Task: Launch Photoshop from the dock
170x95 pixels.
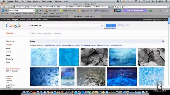Action: pyautogui.click(x=83, y=92)
